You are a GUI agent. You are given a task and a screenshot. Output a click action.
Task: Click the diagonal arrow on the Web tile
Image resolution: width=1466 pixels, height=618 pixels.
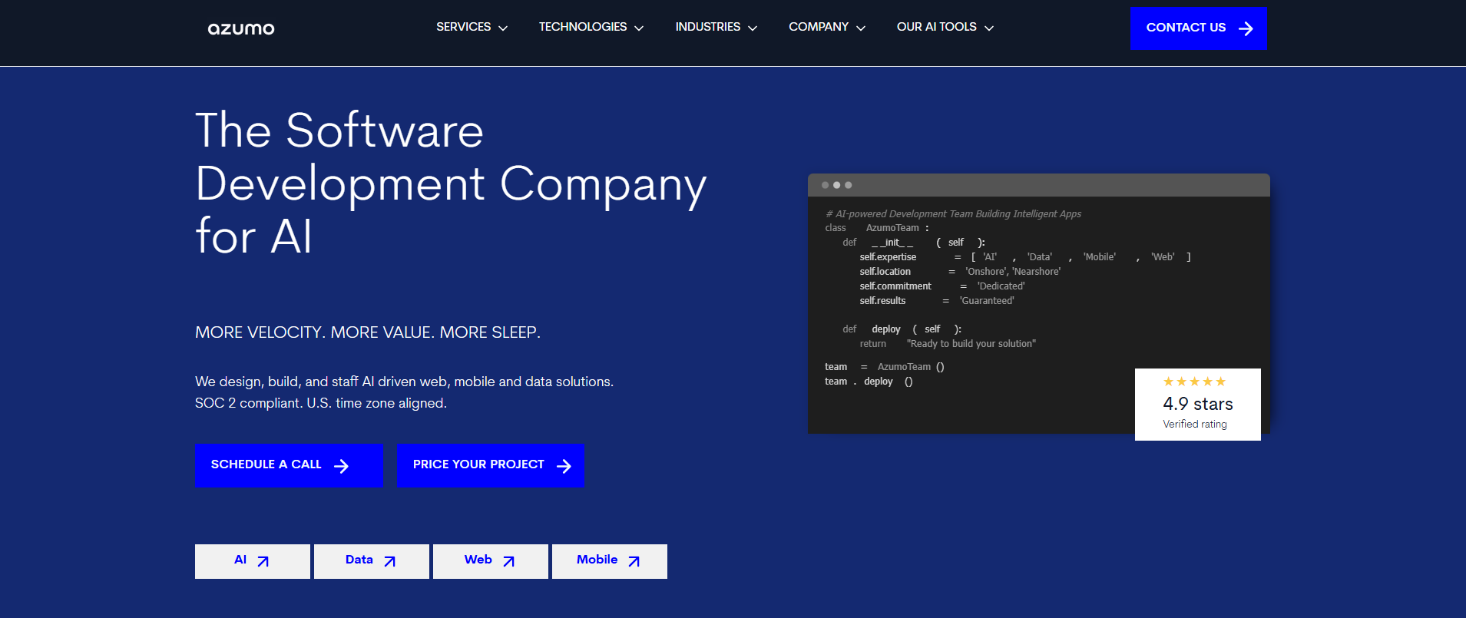point(509,561)
